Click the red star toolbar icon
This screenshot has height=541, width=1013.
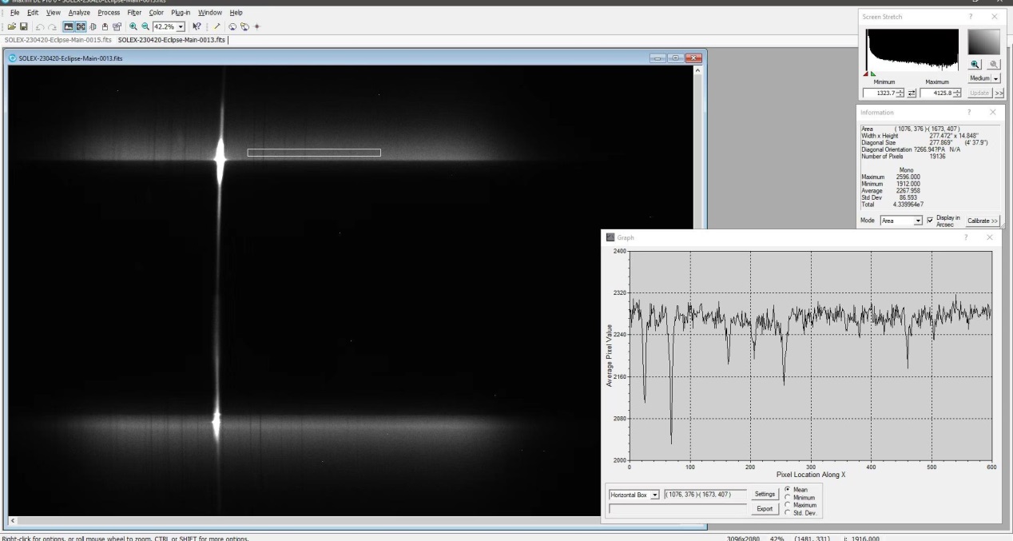pyautogui.click(x=257, y=26)
